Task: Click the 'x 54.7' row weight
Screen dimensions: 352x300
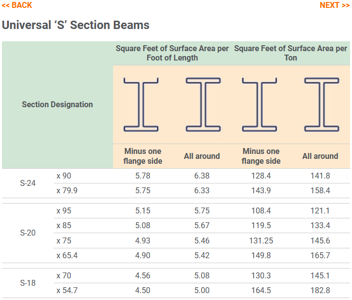Action: (x=67, y=290)
